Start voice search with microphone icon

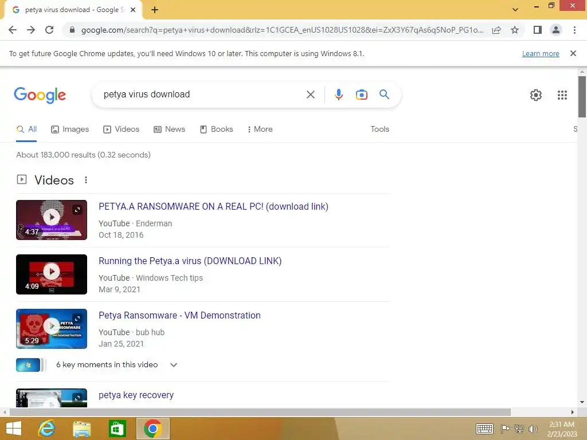click(x=338, y=95)
